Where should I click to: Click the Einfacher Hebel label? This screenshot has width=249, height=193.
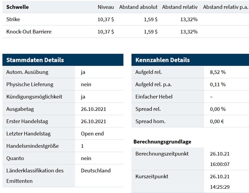(154, 97)
